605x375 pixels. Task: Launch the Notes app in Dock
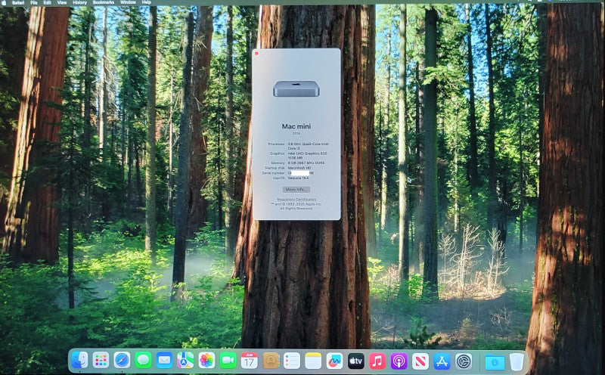coord(313,361)
